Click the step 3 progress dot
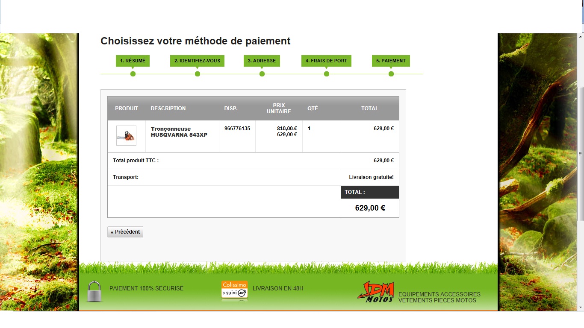The width and height of the screenshot is (584, 328). 262,74
